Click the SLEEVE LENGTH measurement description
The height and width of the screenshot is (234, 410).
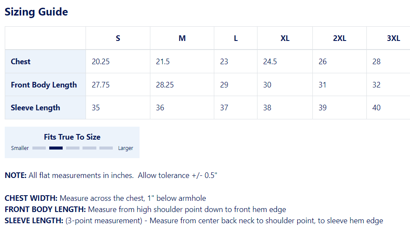(194, 221)
